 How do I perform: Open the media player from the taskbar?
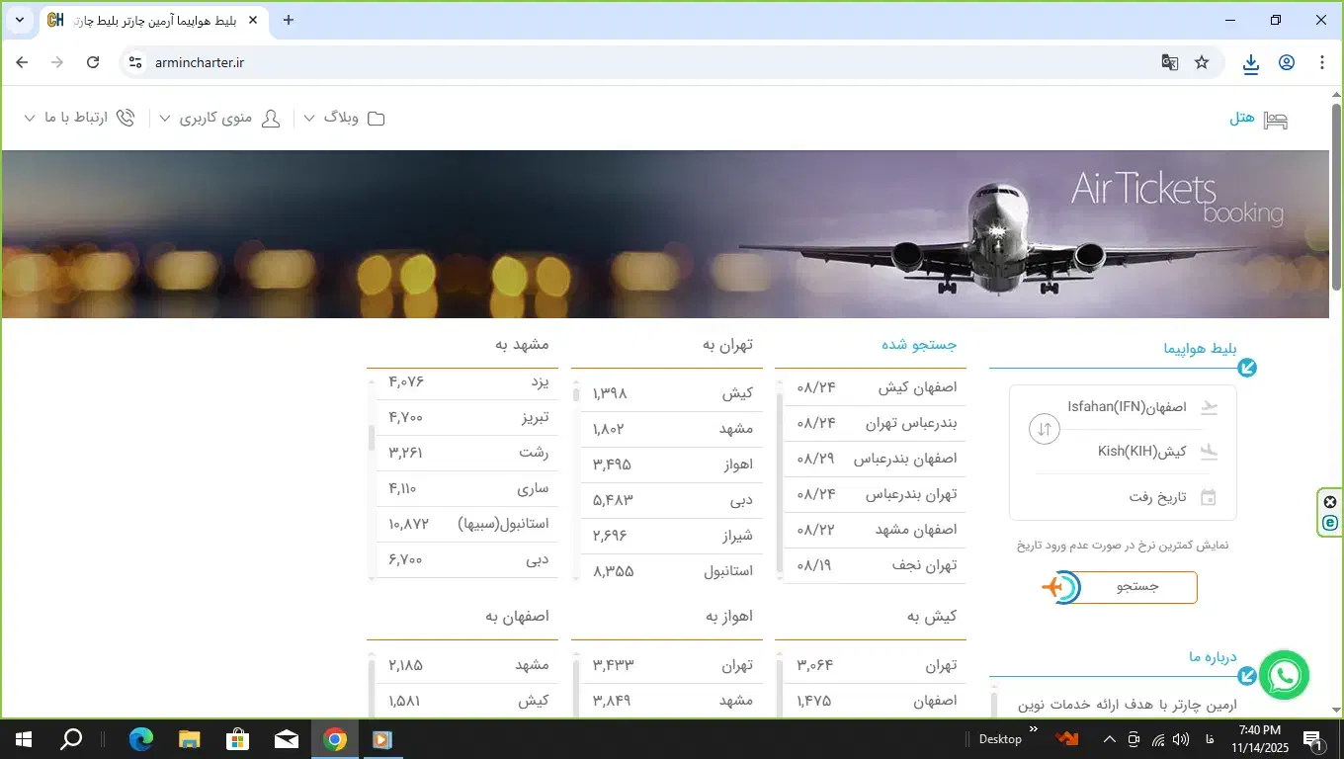tap(381, 738)
